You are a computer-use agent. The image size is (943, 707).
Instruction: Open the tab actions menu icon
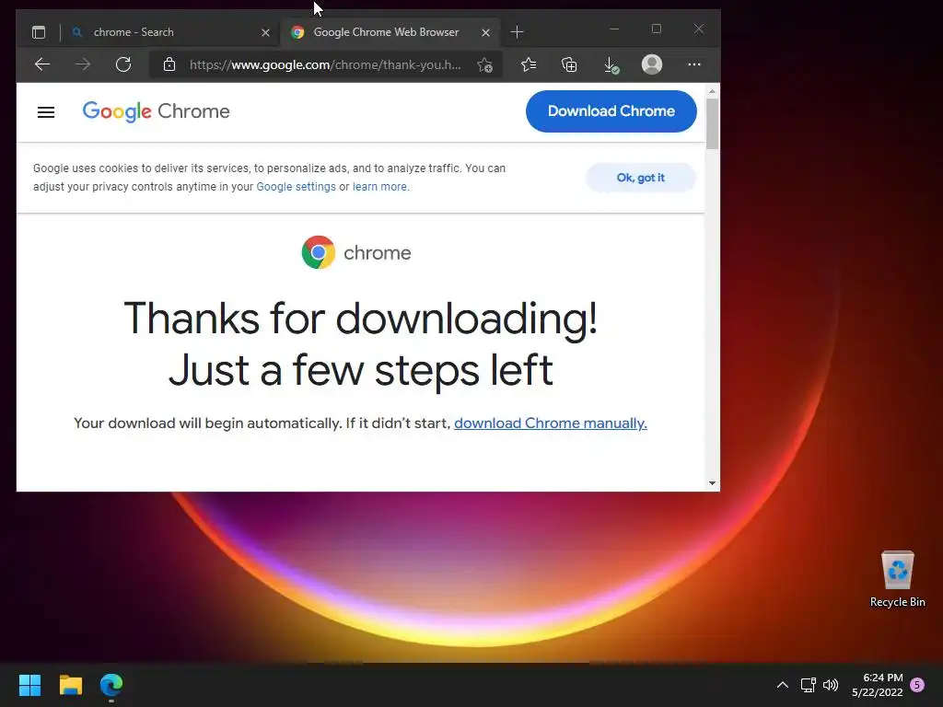coord(39,32)
